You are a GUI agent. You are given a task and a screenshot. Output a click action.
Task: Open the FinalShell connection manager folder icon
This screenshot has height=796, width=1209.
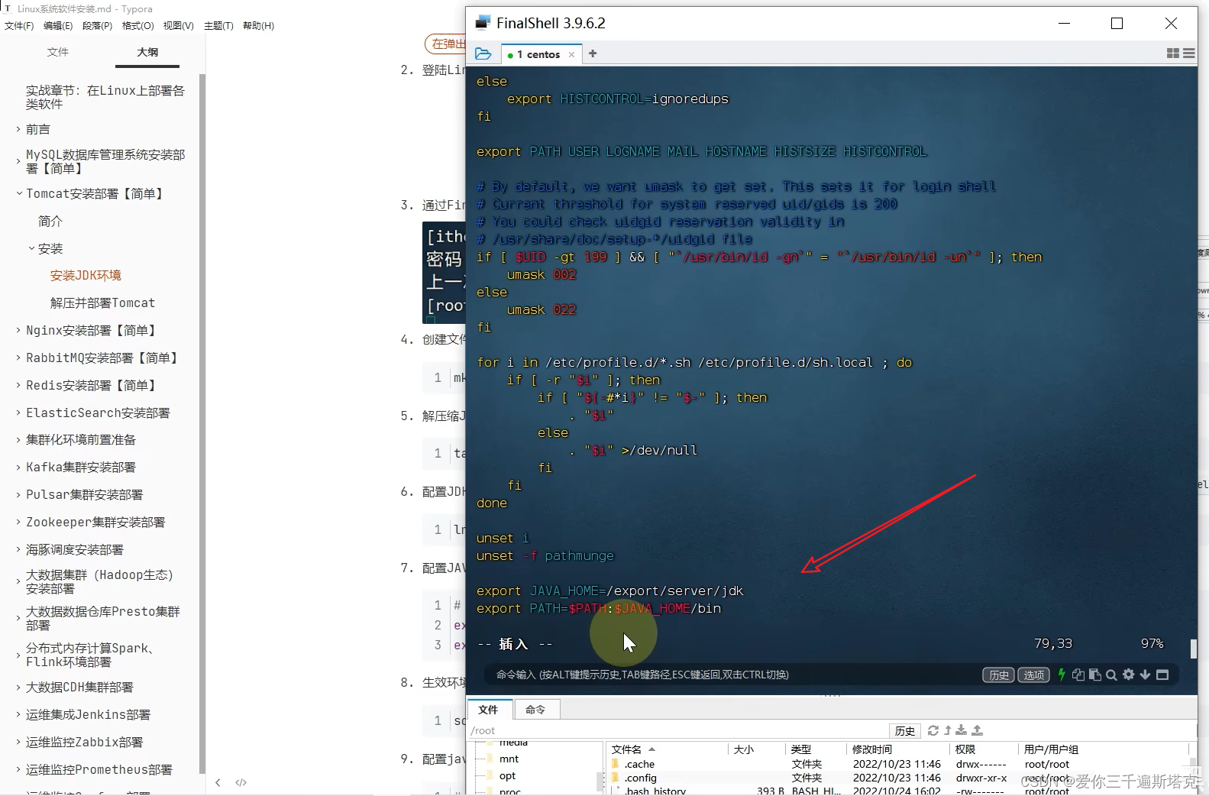pos(483,53)
